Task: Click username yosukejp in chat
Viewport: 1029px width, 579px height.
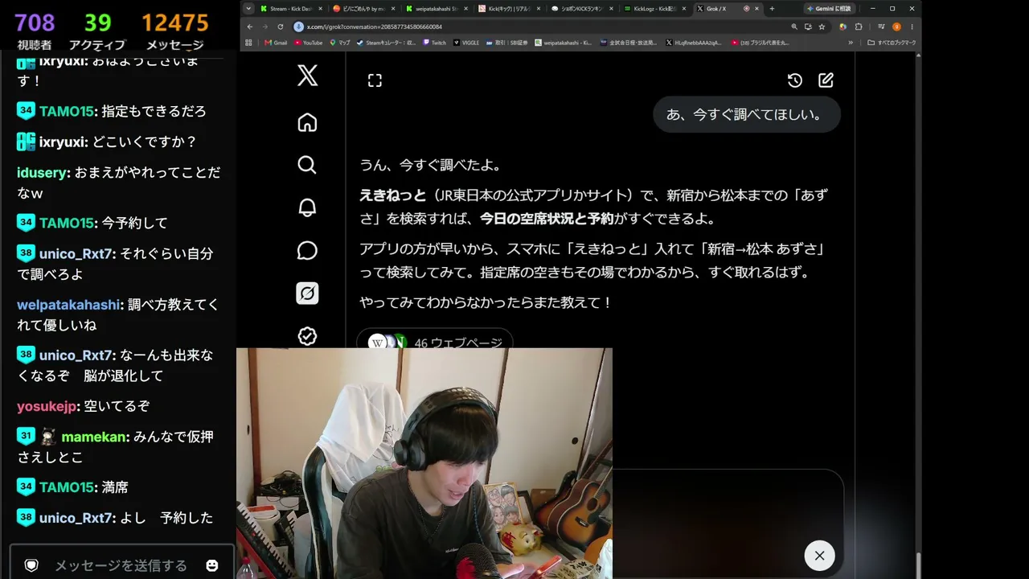Action: 46,406
